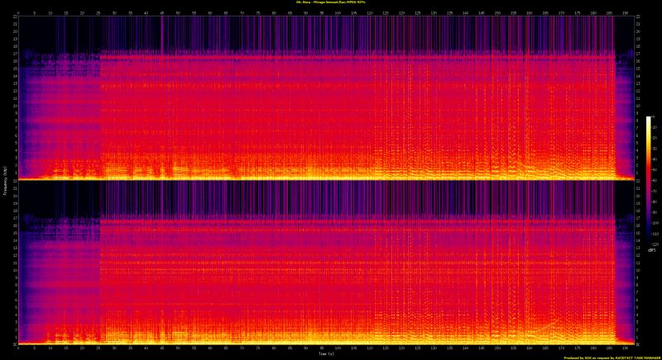The width and height of the screenshot is (662, 360).
Task: Click the 75 second tick on top time axis
Action: (x=259, y=12)
